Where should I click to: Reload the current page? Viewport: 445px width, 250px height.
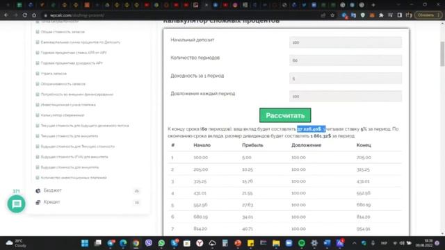[25, 15]
